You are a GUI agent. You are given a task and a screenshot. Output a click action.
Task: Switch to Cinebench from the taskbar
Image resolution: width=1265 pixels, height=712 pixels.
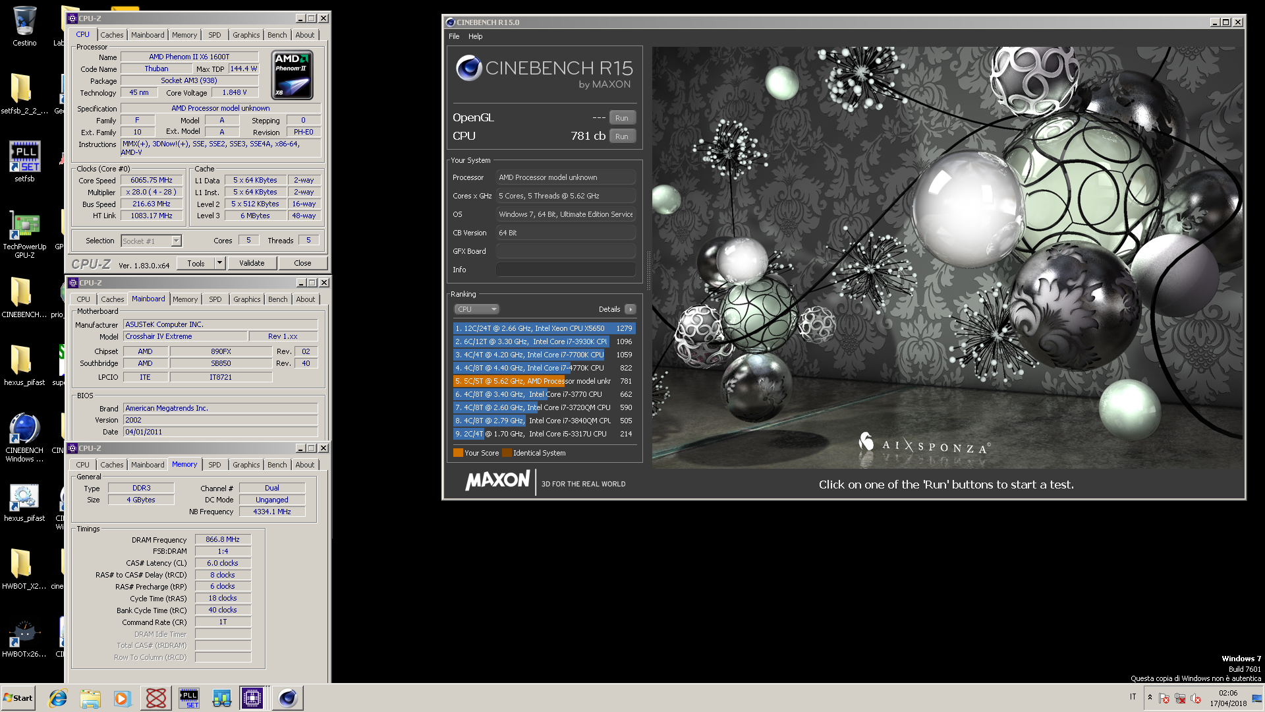pos(287,698)
